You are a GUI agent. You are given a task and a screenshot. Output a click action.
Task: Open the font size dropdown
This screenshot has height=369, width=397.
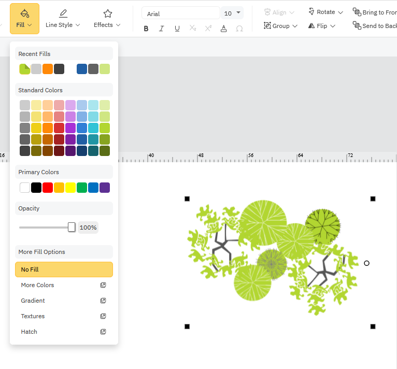pos(232,13)
